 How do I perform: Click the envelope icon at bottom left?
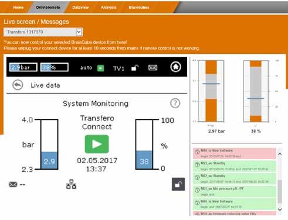pyautogui.click(x=13, y=184)
